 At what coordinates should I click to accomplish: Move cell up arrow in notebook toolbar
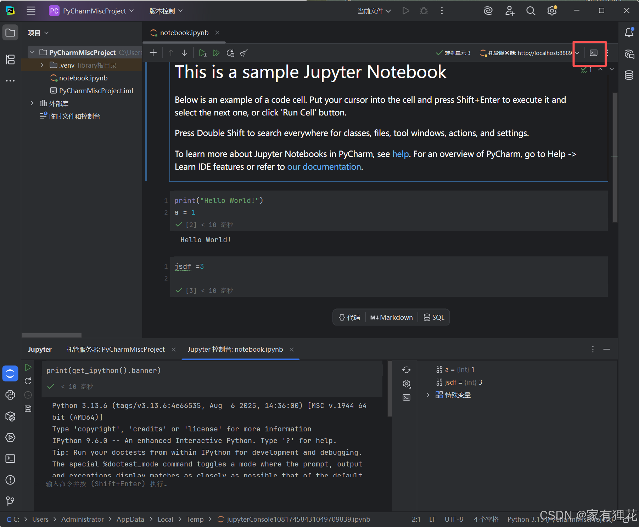tap(171, 53)
